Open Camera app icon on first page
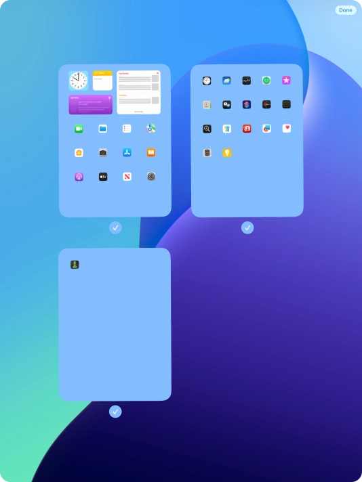Viewport: 362px width, 482px height. [103, 153]
